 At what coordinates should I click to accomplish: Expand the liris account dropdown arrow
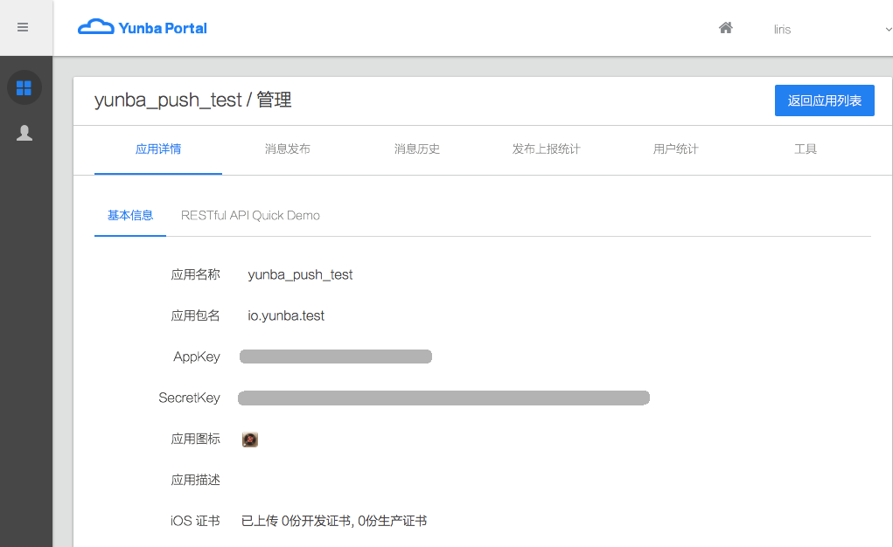coord(888,29)
